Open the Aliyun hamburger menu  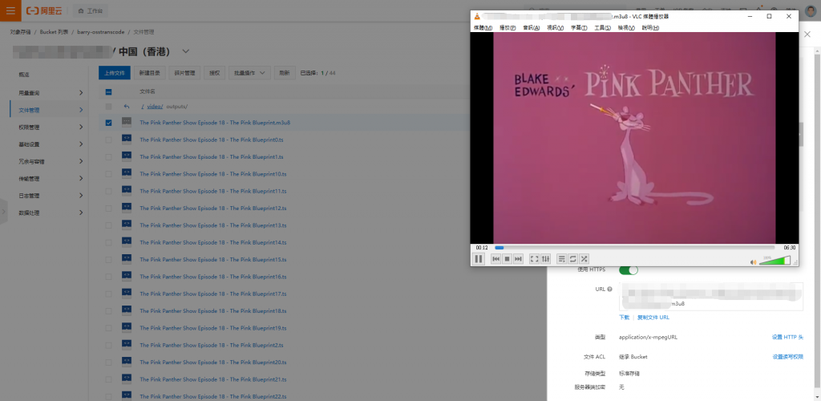[x=10, y=10]
